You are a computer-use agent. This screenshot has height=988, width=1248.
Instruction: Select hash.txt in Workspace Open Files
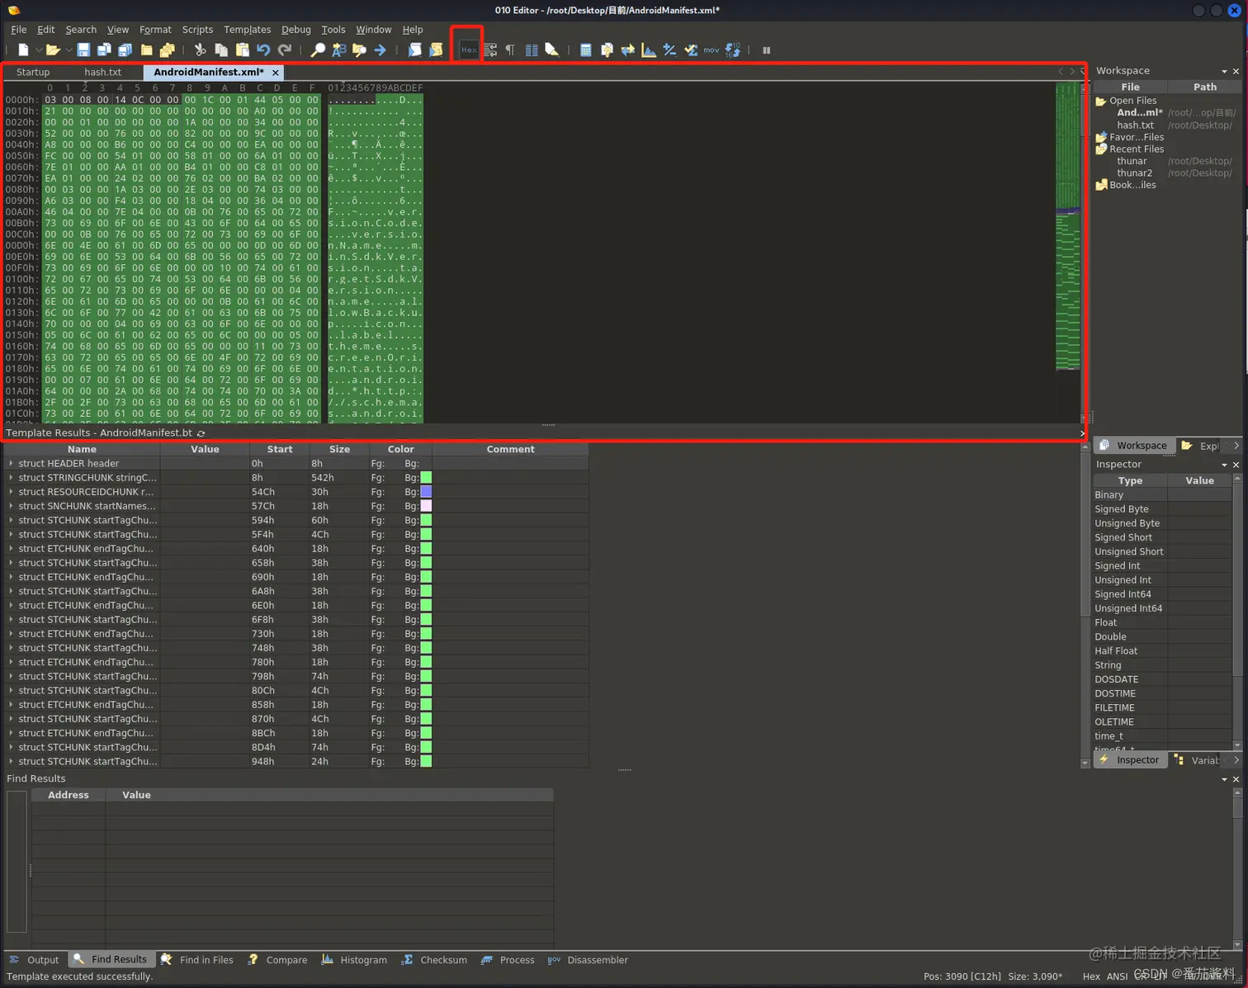coord(1136,125)
